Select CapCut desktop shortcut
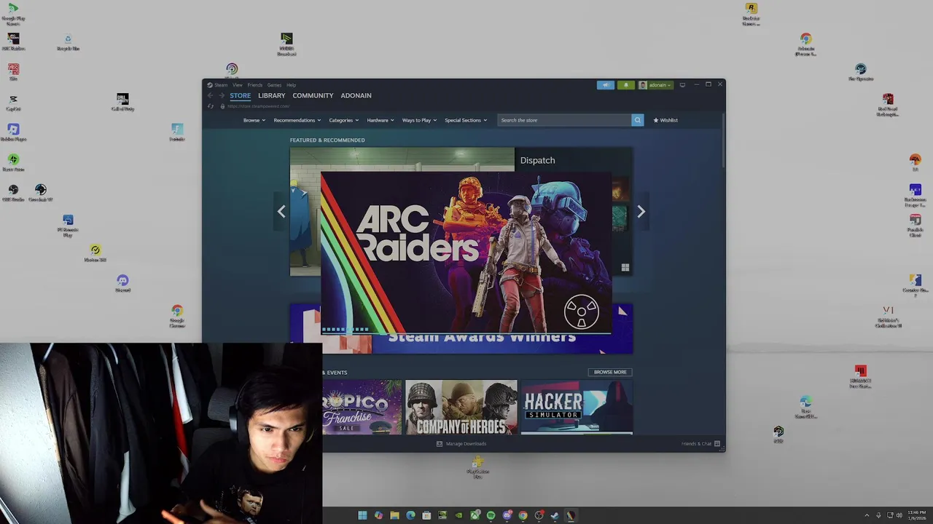This screenshot has width=933, height=524. pos(13,103)
